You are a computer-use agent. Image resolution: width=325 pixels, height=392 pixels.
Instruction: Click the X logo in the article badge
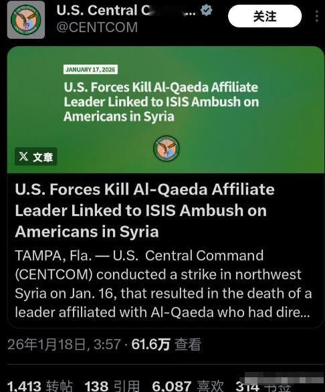coord(24,157)
